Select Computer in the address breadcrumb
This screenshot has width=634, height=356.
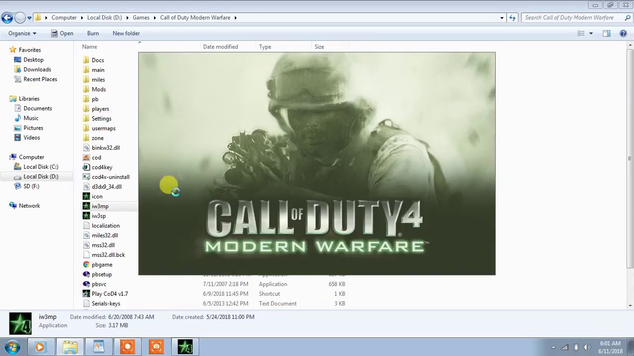coord(64,18)
